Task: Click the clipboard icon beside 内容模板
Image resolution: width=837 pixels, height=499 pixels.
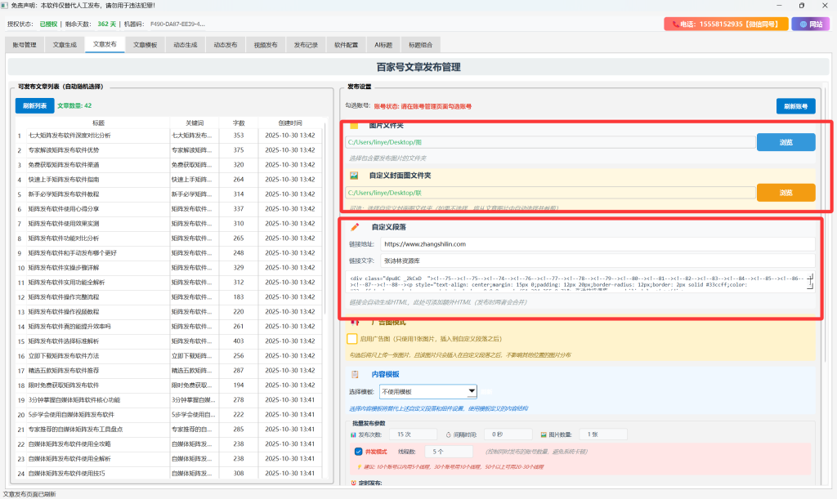Action: [354, 374]
